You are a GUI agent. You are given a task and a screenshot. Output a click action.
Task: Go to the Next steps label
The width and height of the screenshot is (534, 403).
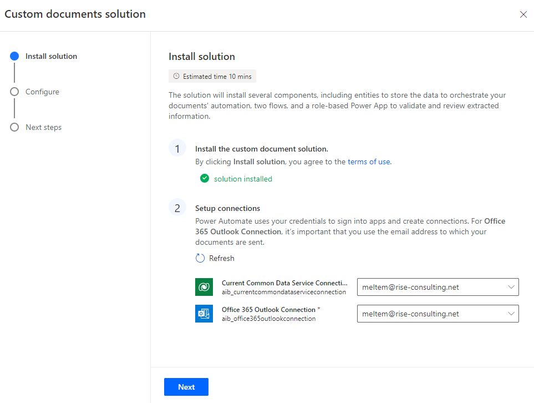(x=43, y=127)
